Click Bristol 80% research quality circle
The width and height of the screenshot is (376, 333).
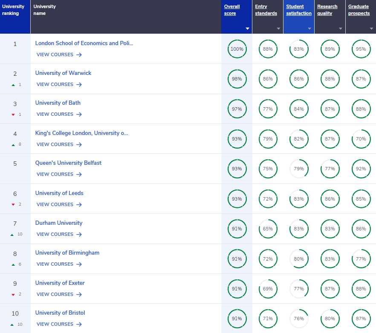point(330,319)
